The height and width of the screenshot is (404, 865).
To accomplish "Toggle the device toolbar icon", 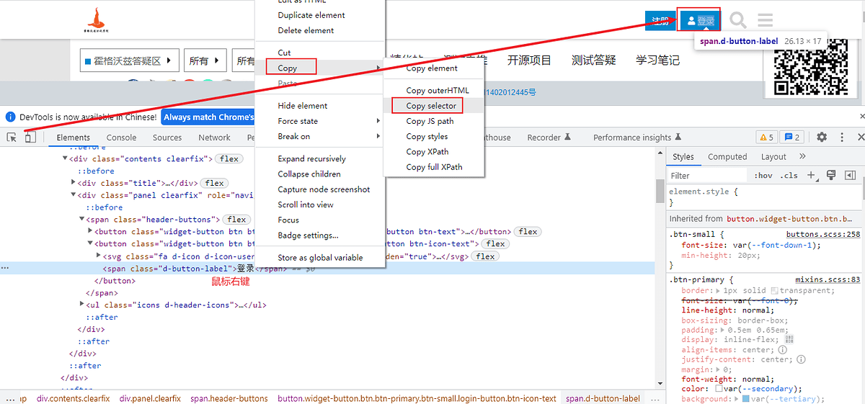I will pyautogui.click(x=30, y=137).
